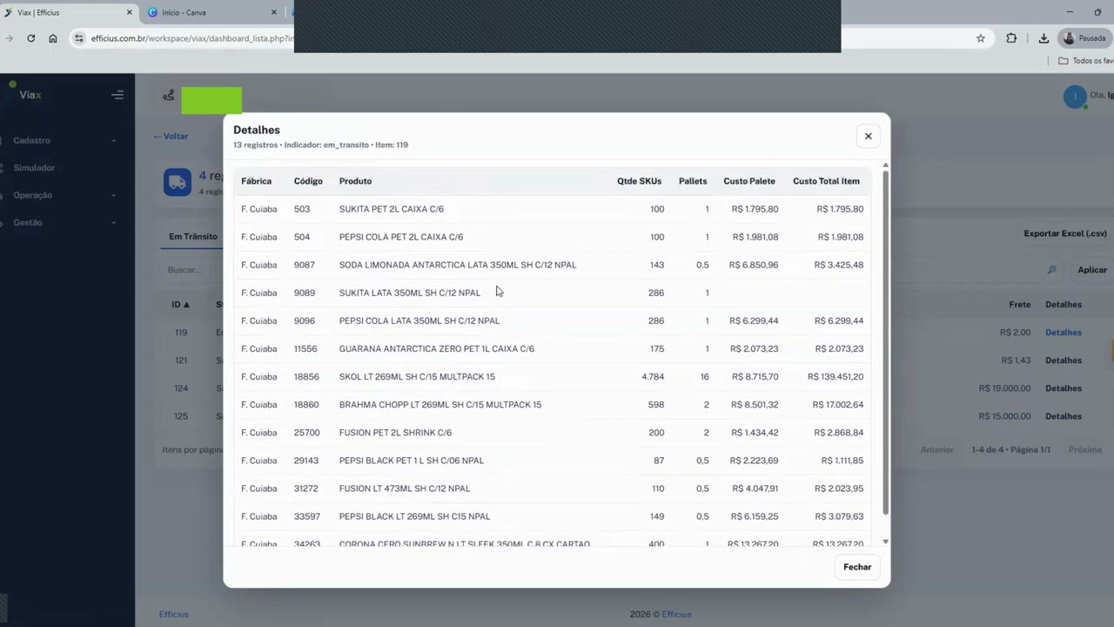Click the Código column header
This screenshot has height=627, width=1114.
308,181
